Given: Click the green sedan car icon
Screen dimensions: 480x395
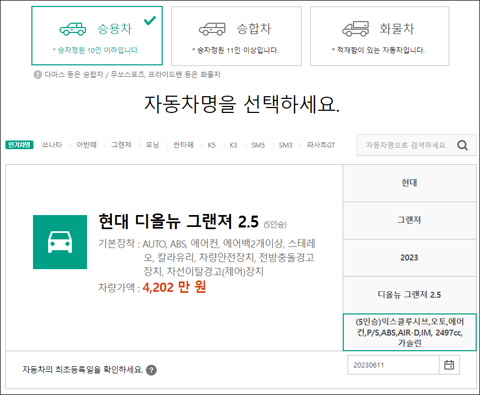Looking at the screenshot, I should (73, 29).
